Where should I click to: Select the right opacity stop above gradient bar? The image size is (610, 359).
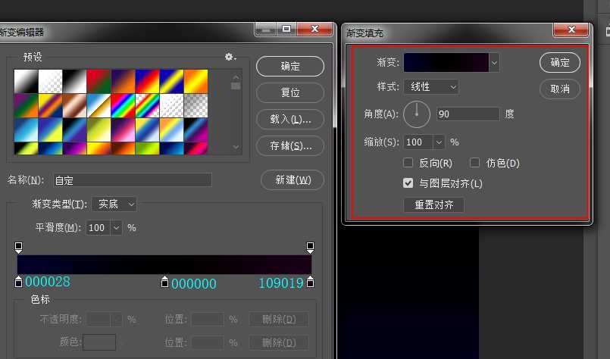[x=310, y=247]
